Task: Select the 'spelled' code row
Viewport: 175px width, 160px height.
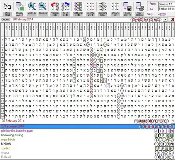Action: tap(87, 148)
